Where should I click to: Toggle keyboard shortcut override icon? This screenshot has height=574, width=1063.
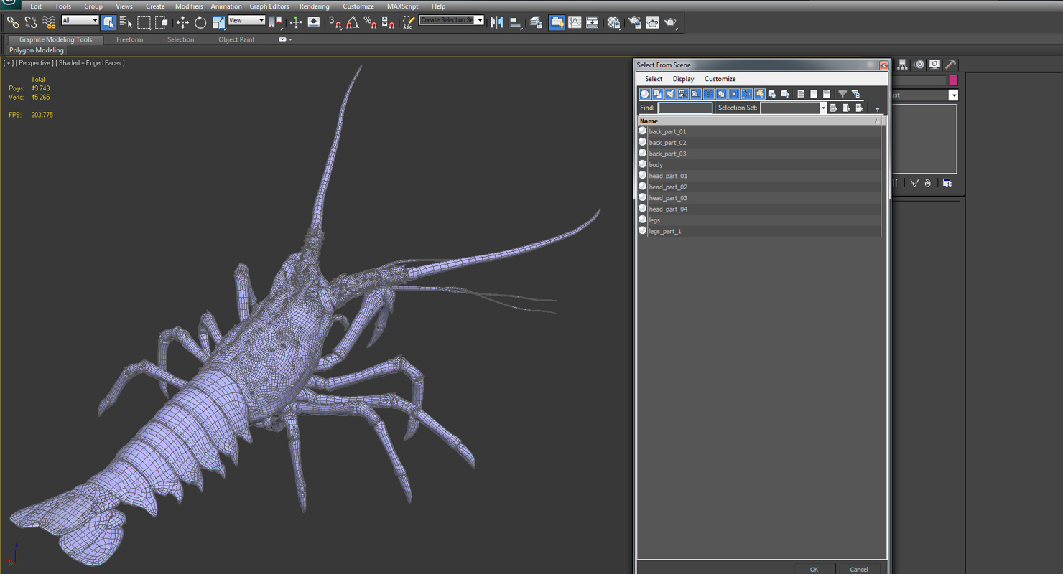(314, 22)
